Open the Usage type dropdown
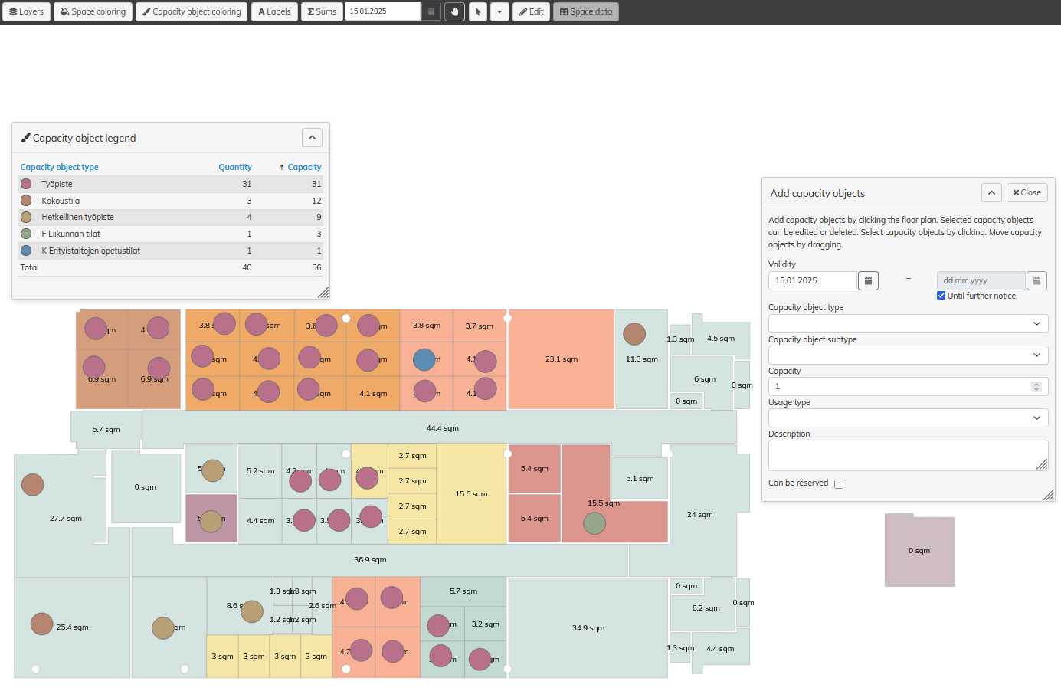This screenshot has height=691, width=1061. 908,418
